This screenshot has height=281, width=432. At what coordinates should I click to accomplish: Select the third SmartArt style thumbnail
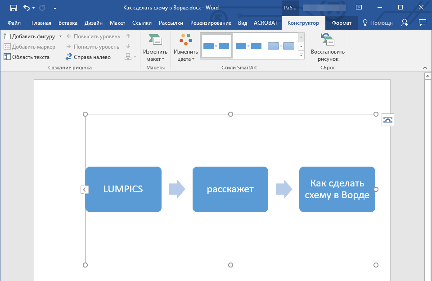click(281, 46)
